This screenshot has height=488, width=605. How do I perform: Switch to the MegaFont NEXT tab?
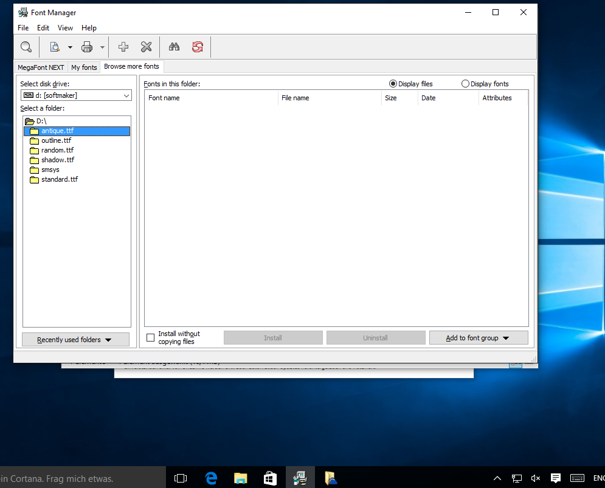tap(41, 67)
